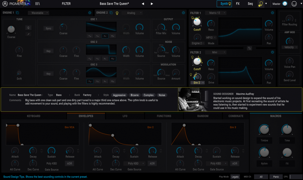Adjust the Master volume knob
Screen dimensions: 303x180
tap(285, 4)
